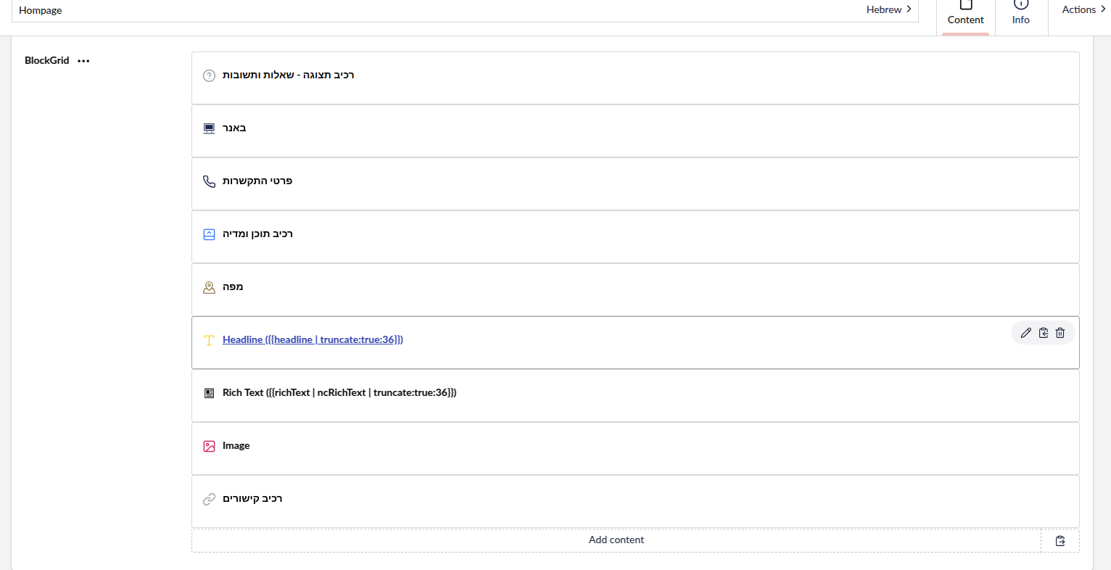
Task: Click the red picture icon of Image block
Action: pyautogui.click(x=209, y=446)
